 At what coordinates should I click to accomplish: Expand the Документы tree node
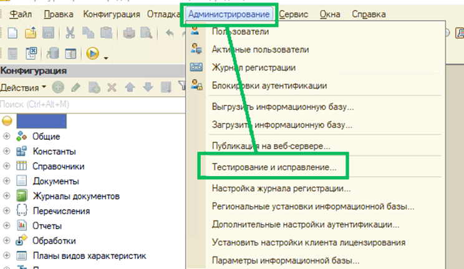tap(6, 181)
